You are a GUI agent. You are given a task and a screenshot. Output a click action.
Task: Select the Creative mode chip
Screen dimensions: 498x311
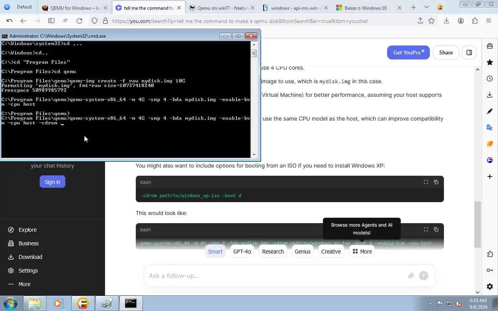pyautogui.click(x=331, y=252)
